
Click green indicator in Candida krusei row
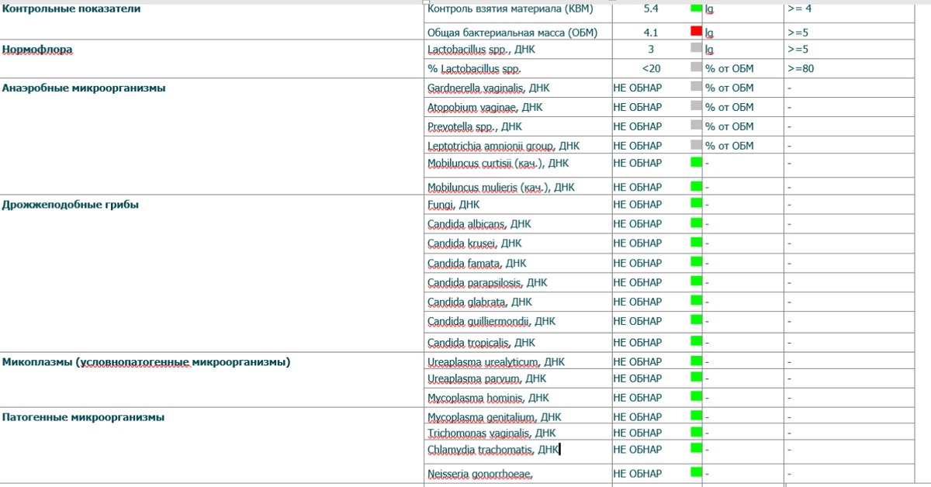[x=696, y=242]
